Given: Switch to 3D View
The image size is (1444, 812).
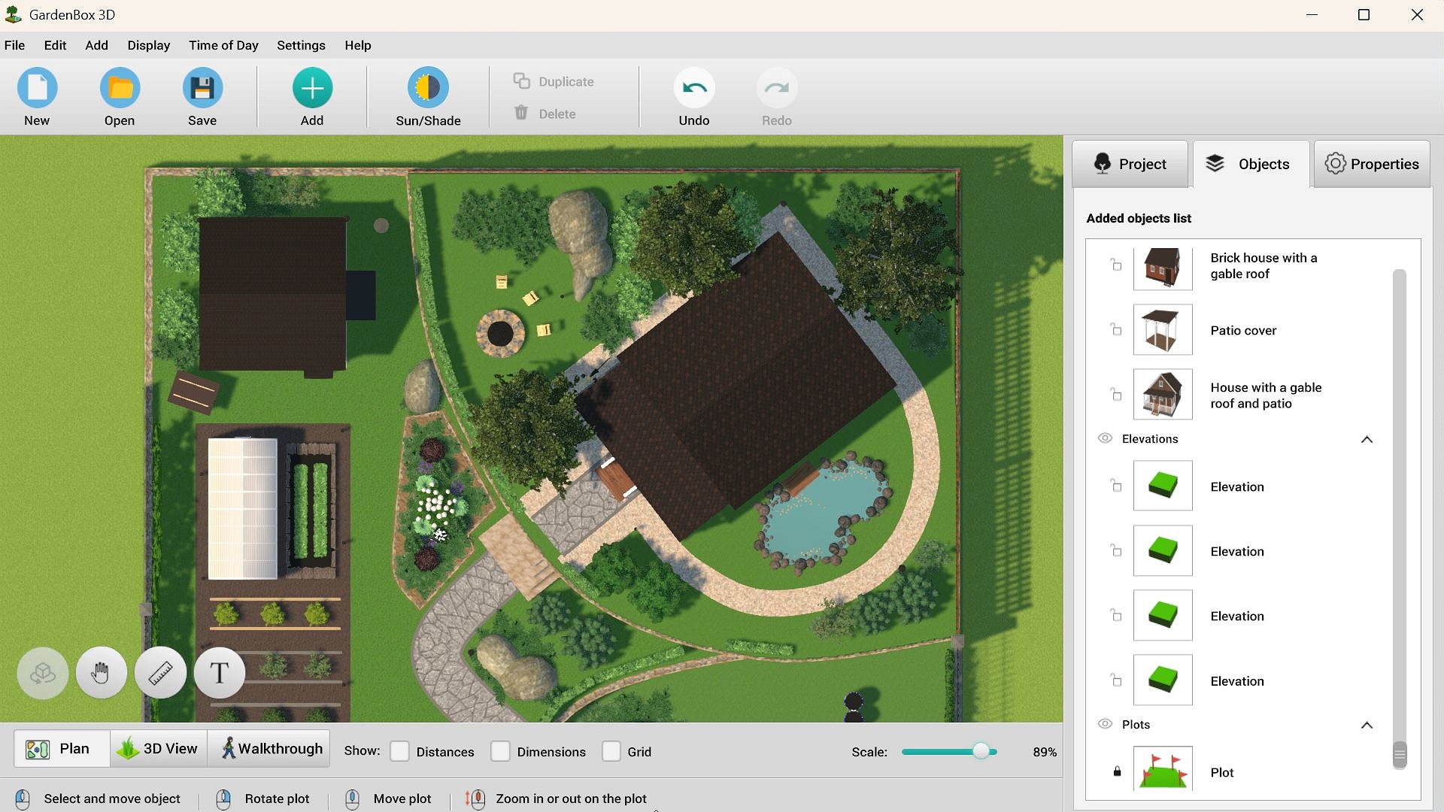Looking at the screenshot, I should click(x=158, y=749).
